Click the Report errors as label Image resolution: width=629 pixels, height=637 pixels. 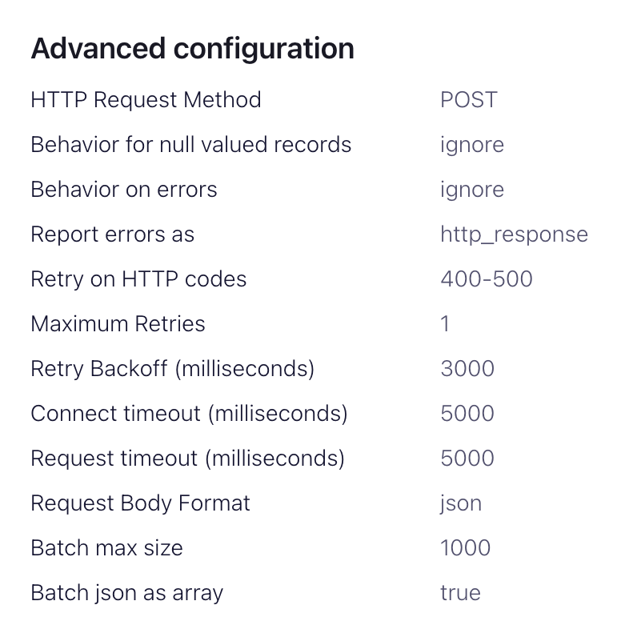point(112,234)
